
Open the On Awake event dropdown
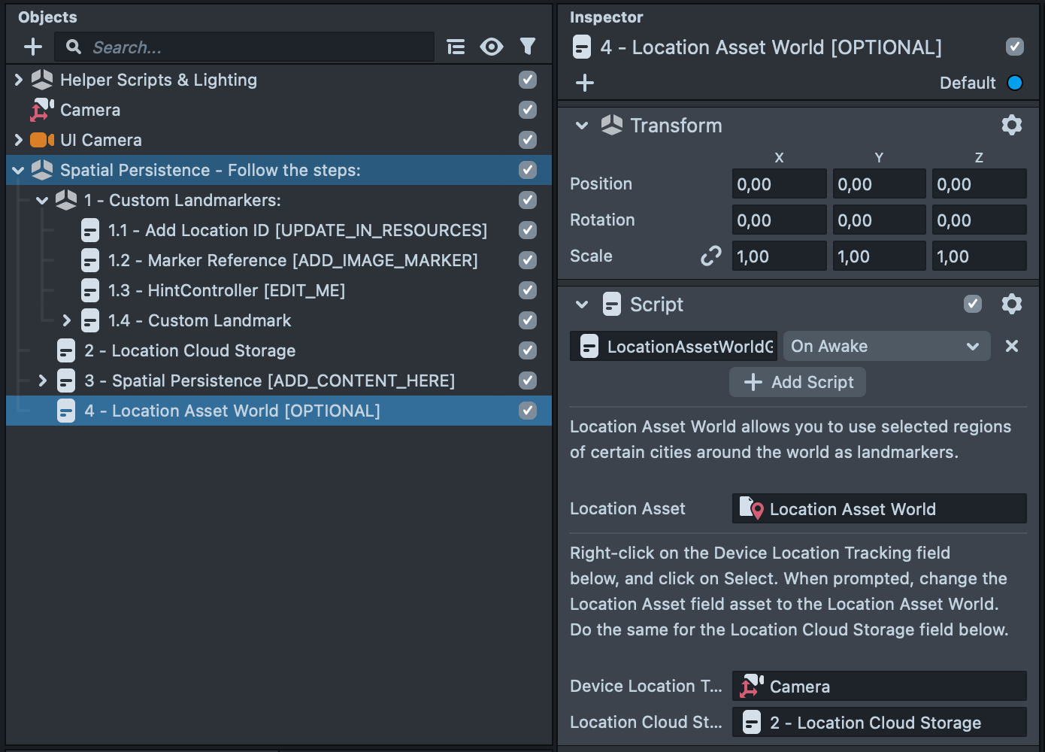point(886,346)
